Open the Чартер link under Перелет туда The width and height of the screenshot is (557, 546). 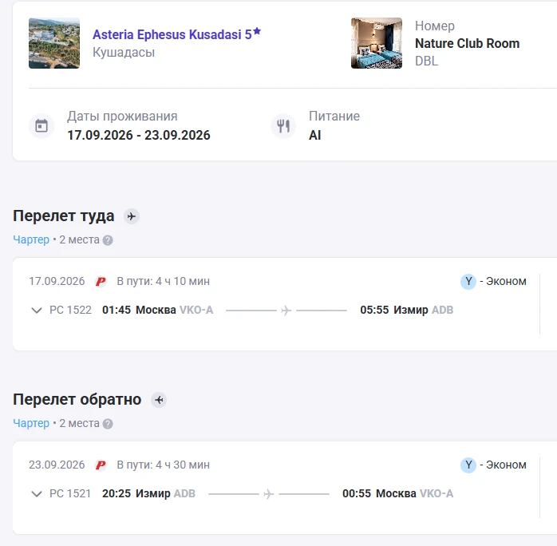[31, 239]
